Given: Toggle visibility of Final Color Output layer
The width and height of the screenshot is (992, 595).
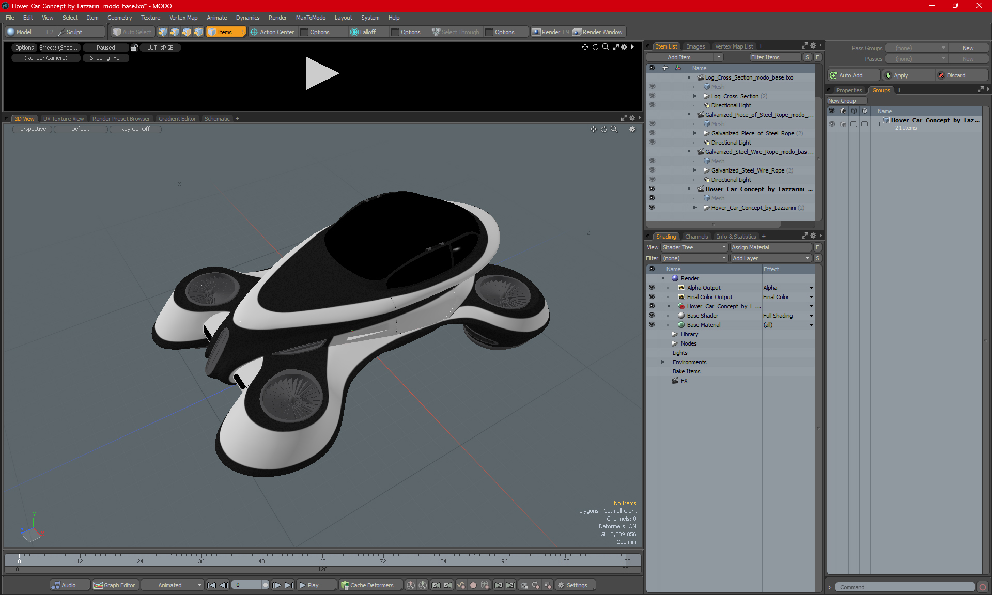Looking at the screenshot, I should [x=652, y=297].
